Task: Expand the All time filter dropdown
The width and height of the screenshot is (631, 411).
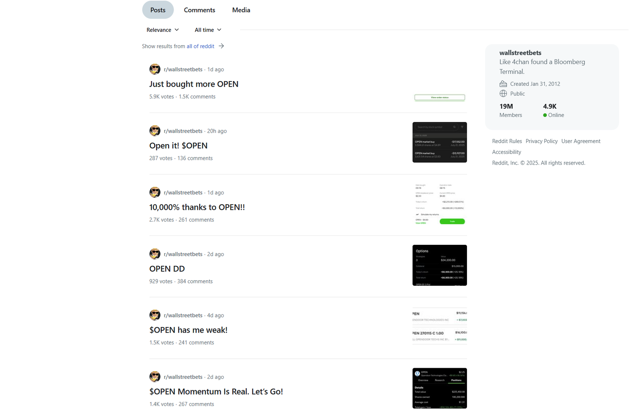Action: (x=208, y=30)
